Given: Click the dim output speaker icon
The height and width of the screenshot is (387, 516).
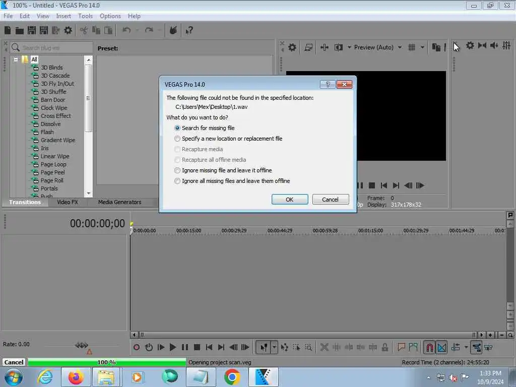Looking at the screenshot, I should pos(494,45).
